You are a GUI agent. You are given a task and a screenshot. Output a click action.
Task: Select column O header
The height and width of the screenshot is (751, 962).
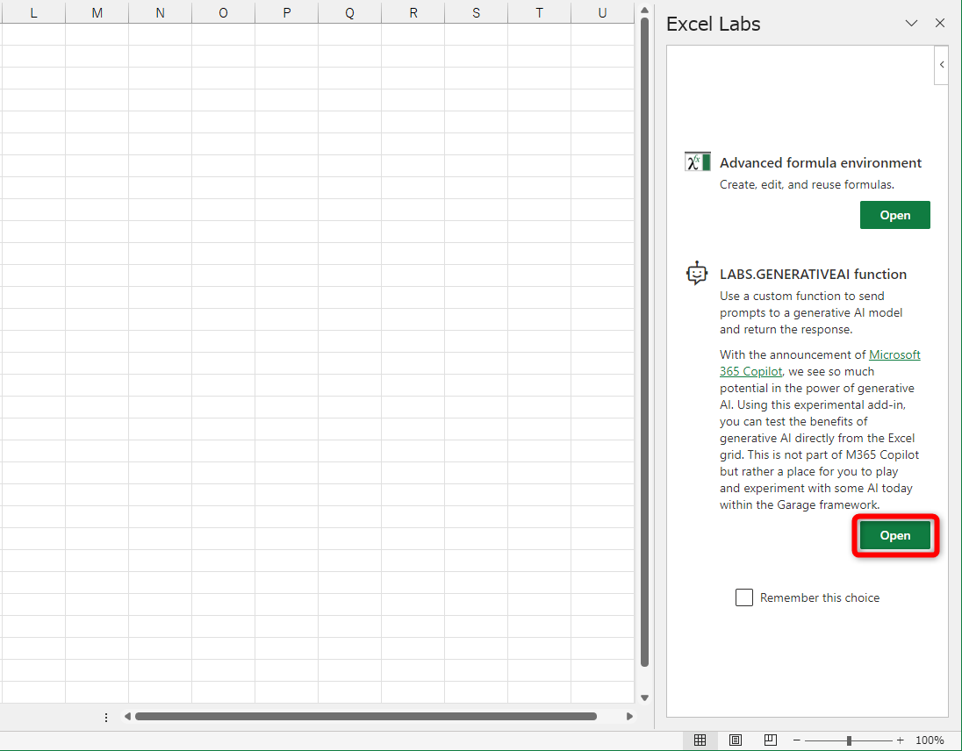click(223, 13)
